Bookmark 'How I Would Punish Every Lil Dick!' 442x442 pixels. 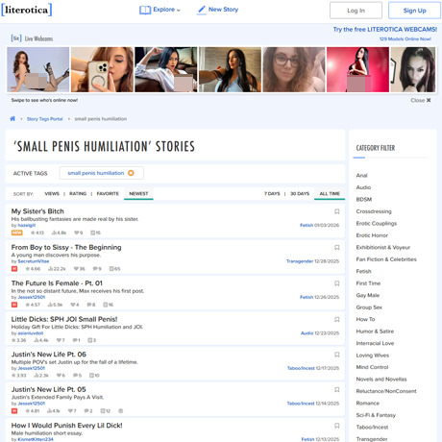pos(337,426)
